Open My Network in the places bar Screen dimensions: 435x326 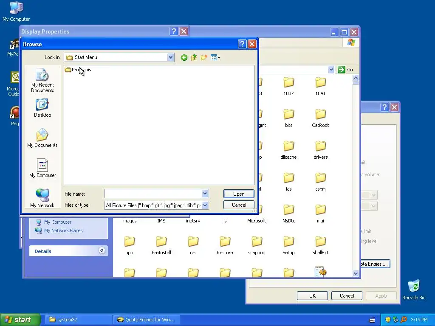[42, 198]
